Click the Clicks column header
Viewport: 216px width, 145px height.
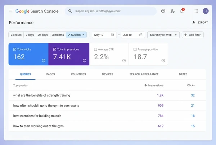[191, 85]
